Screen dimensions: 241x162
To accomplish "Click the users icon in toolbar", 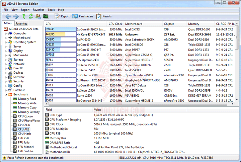I will 38,16.
